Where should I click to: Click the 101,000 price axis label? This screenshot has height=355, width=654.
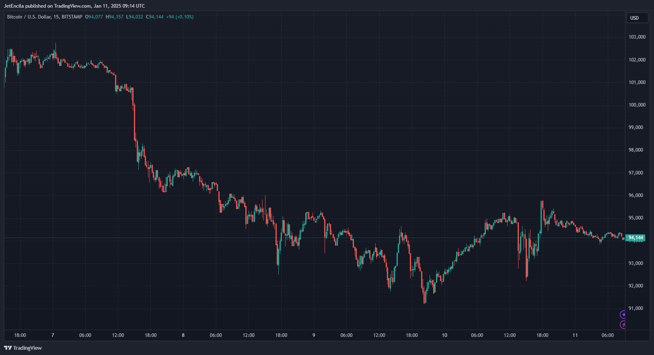637,82
